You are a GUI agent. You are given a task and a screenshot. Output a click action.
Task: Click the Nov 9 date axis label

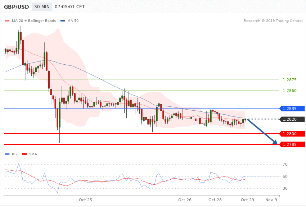[x=271, y=200]
